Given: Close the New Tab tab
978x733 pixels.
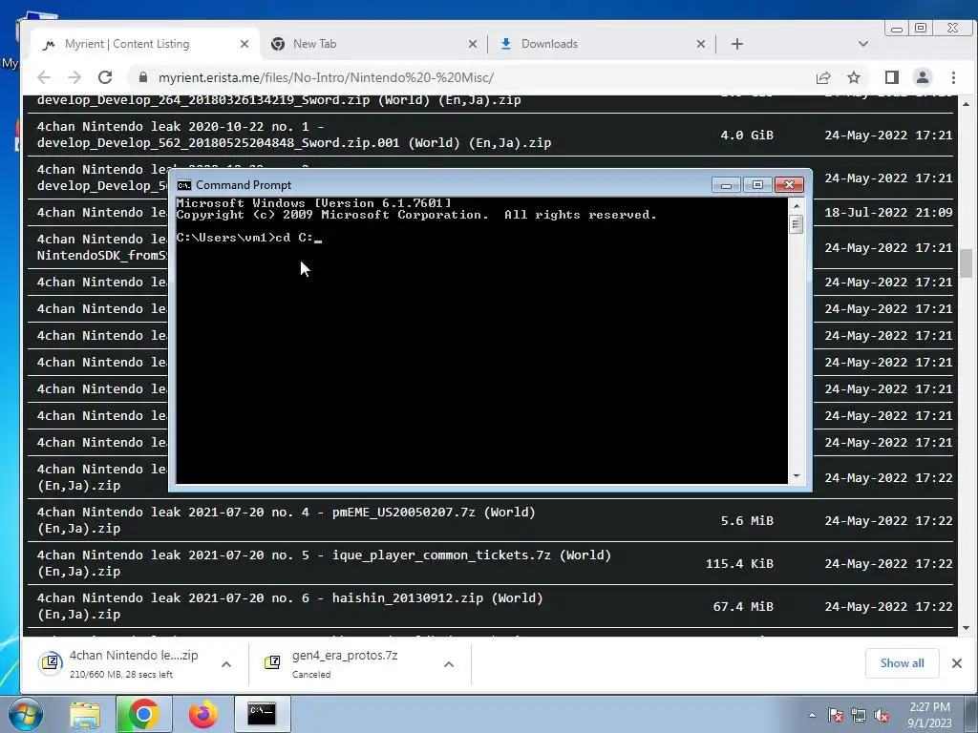Looking at the screenshot, I should coord(472,44).
